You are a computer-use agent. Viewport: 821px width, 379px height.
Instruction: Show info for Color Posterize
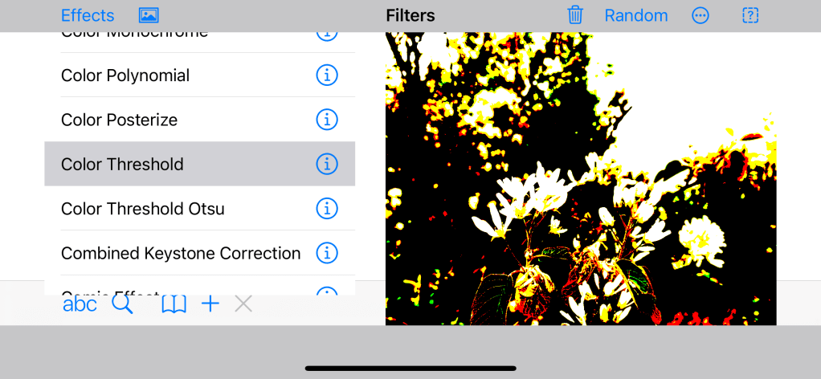(x=326, y=120)
